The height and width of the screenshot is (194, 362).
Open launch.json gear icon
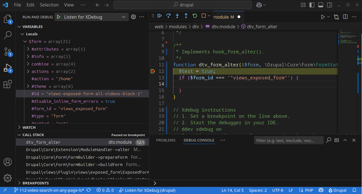(x=133, y=17)
